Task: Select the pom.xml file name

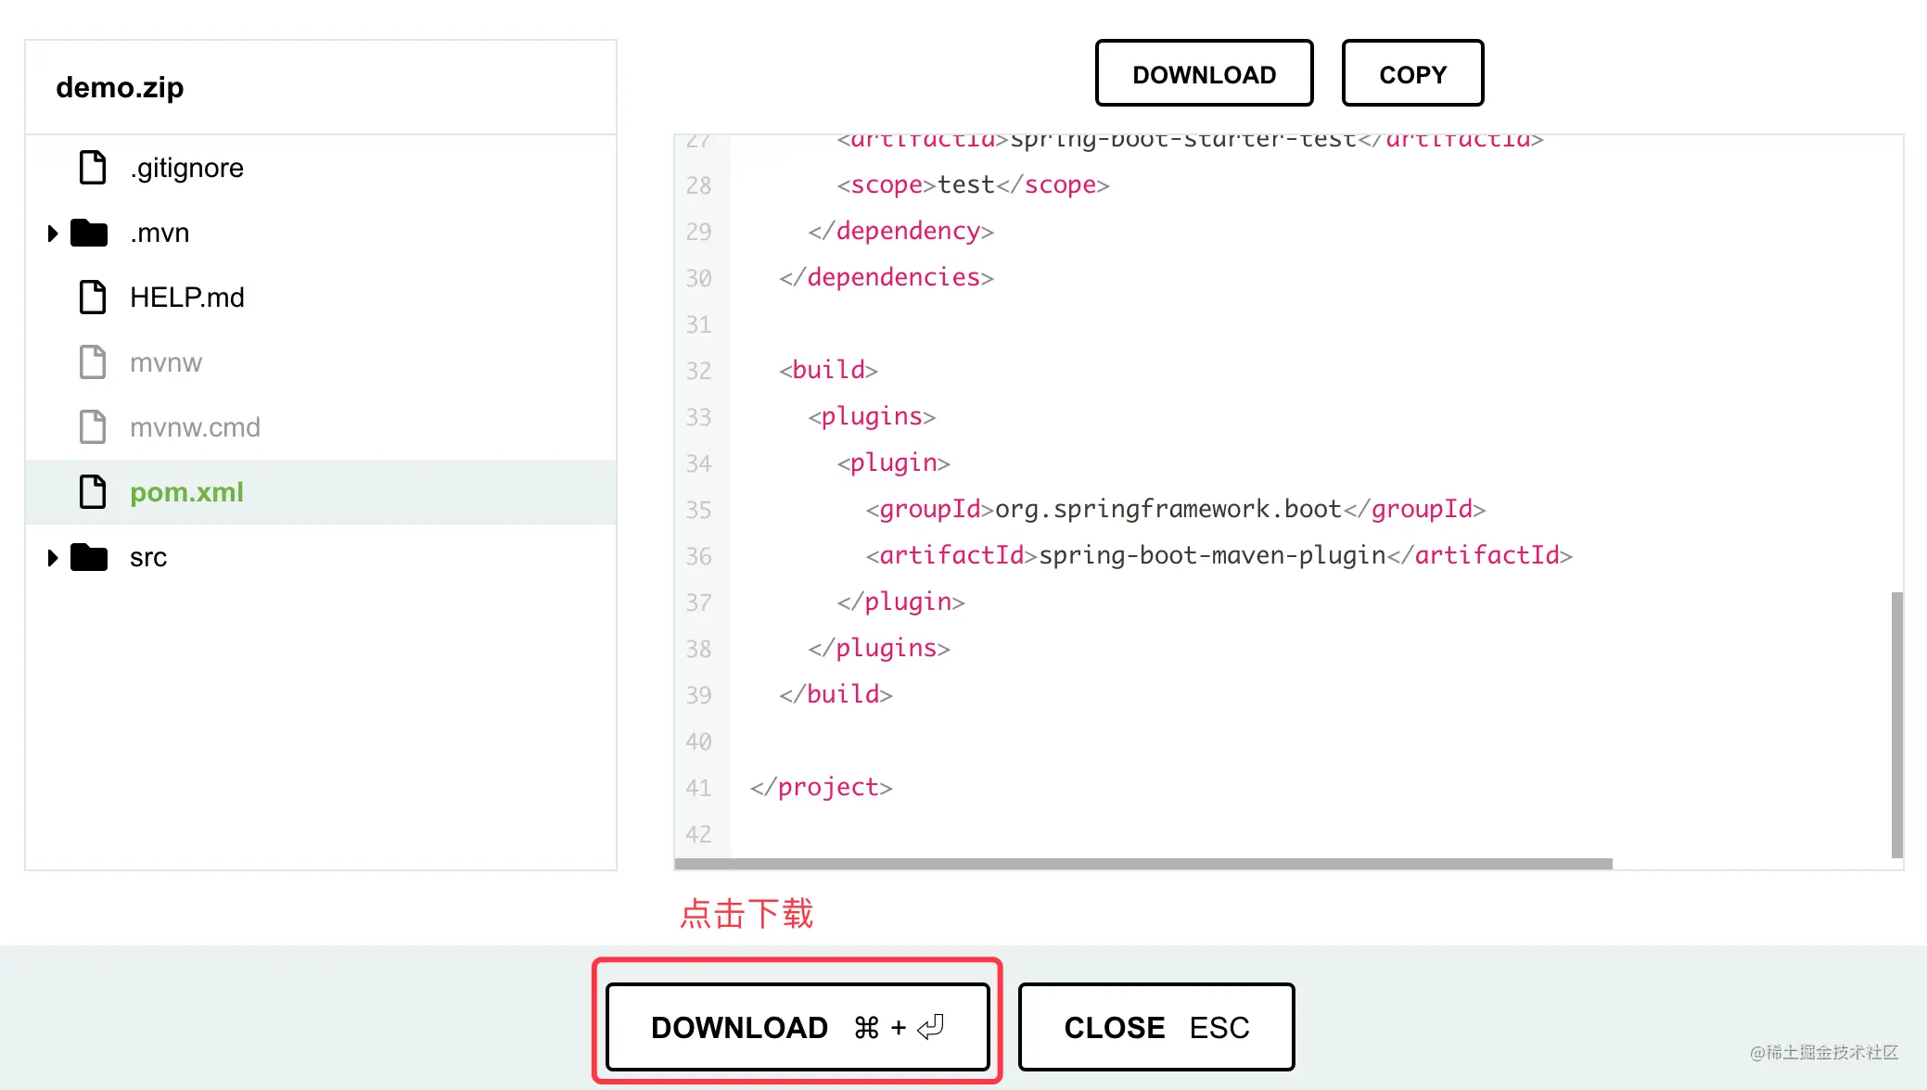Action: click(x=186, y=492)
